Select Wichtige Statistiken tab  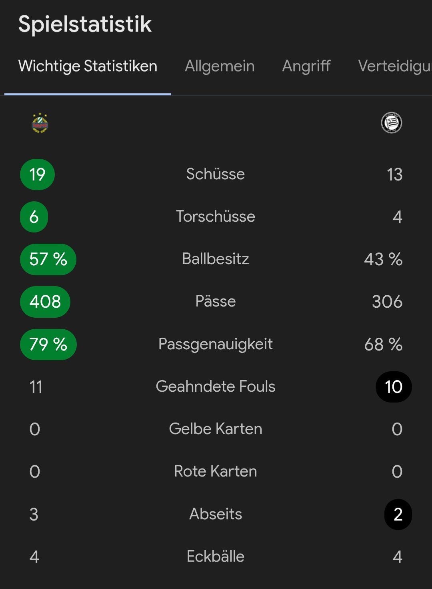coord(88,66)
